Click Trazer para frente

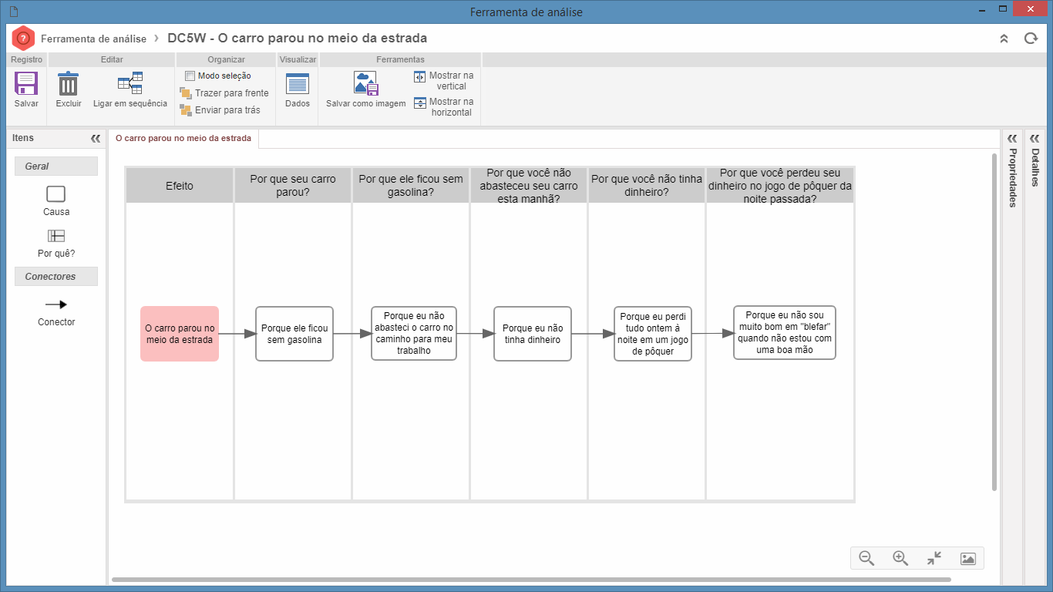[224, 93]
